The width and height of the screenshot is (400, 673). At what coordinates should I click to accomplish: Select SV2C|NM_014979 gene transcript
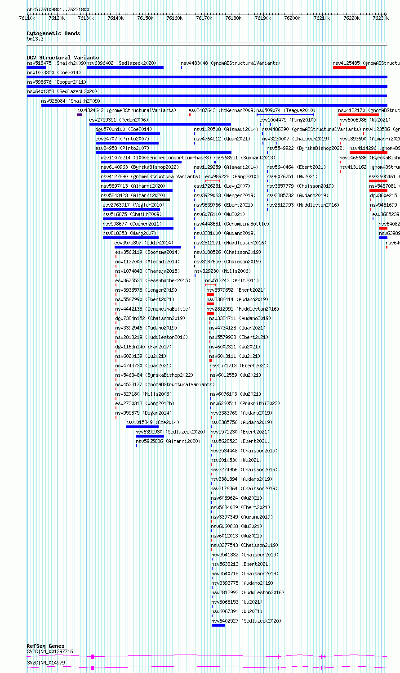click(46, 663)
